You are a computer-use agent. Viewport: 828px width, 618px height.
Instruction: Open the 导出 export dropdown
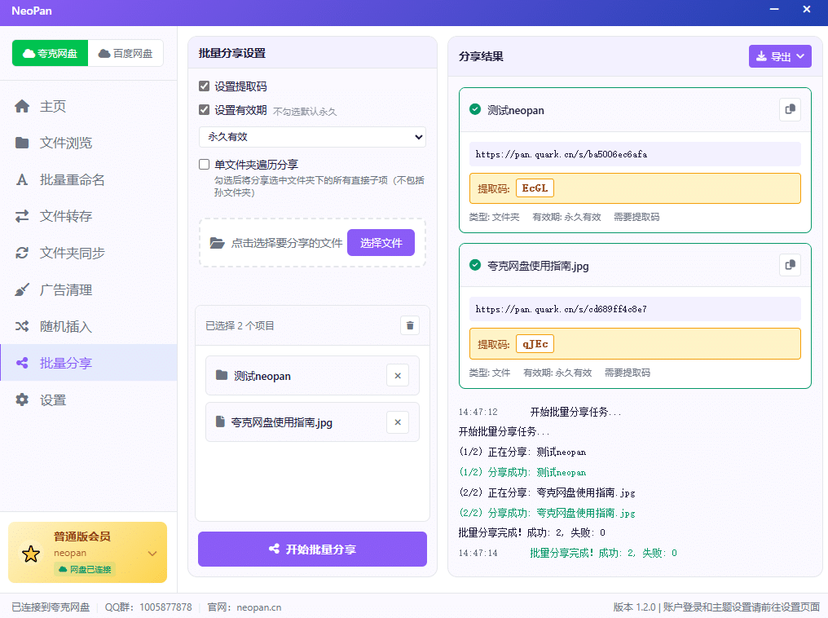(x=780, y=56)
